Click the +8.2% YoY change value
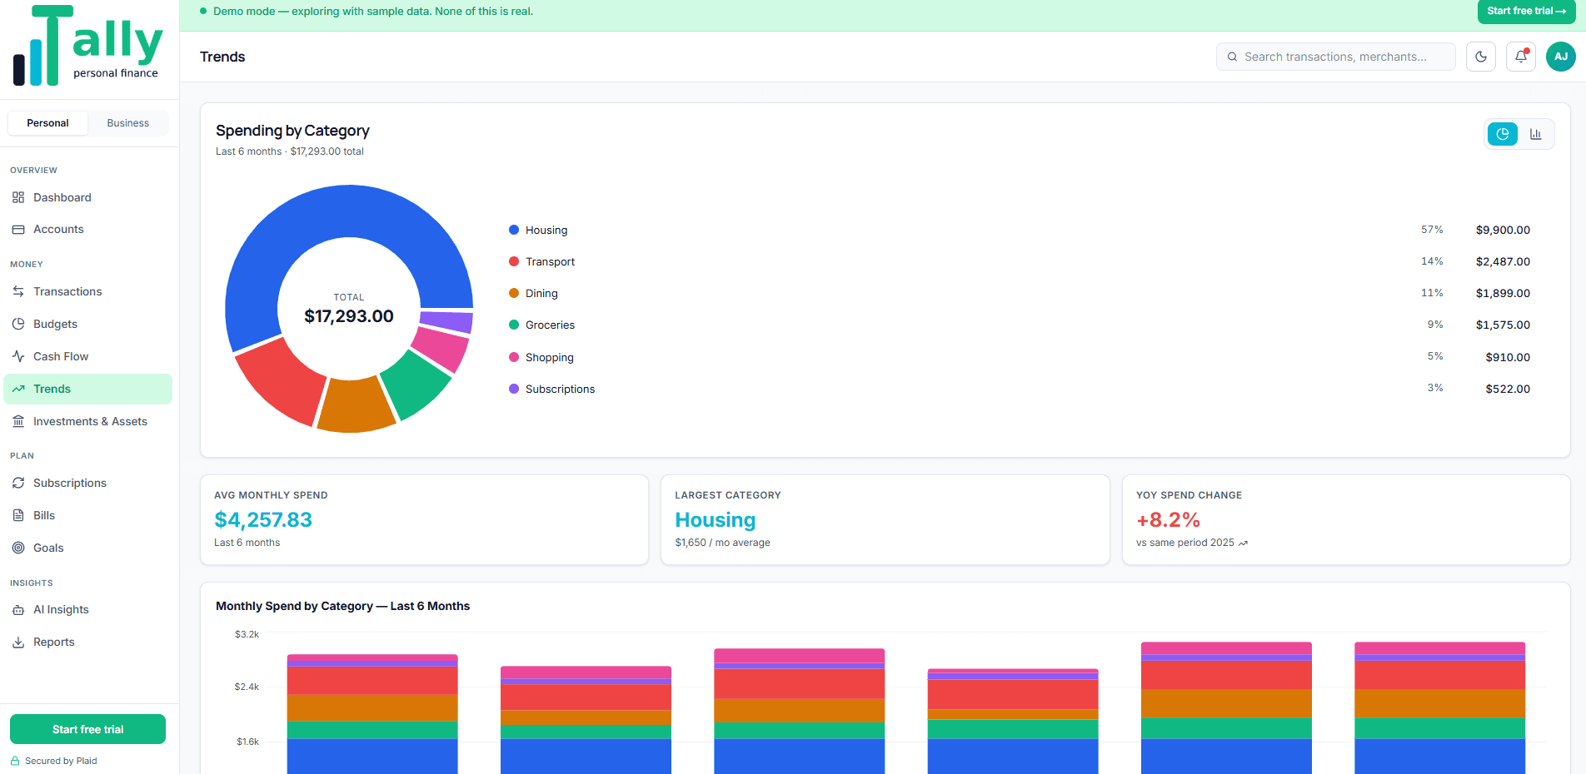 [1168, 520]
